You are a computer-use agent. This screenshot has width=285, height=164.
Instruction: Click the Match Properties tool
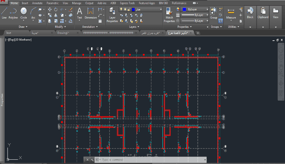point(169,15)
